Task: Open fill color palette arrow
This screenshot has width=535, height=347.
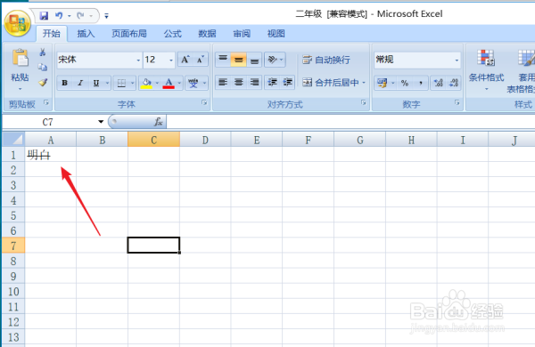Action: [x=157, y=83]
